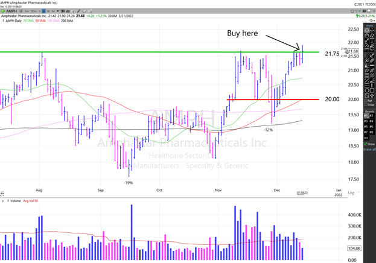Select the 5m timeframe button

pos(27,11)
